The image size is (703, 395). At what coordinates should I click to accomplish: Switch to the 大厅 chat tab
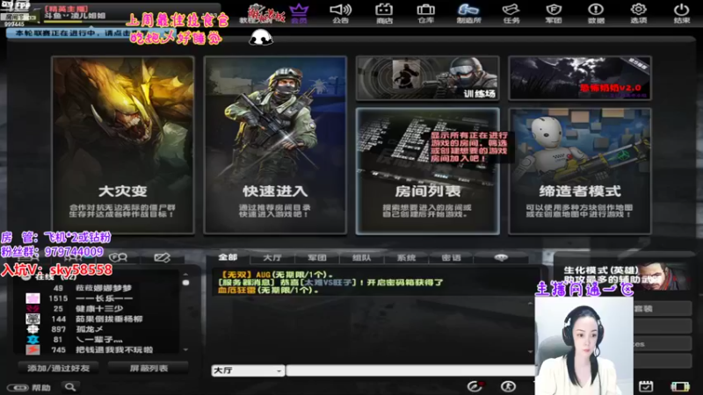tap(272, 258)
